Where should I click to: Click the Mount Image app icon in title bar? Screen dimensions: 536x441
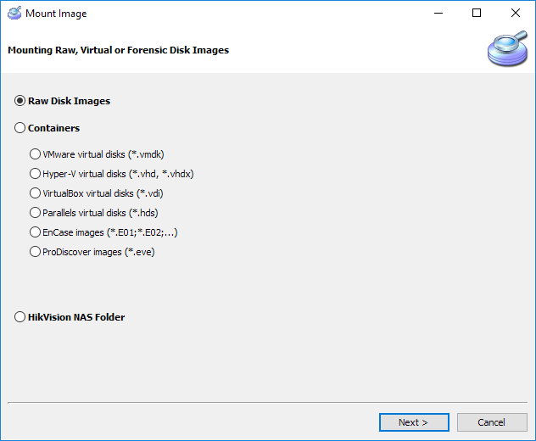tap(14, 13)
